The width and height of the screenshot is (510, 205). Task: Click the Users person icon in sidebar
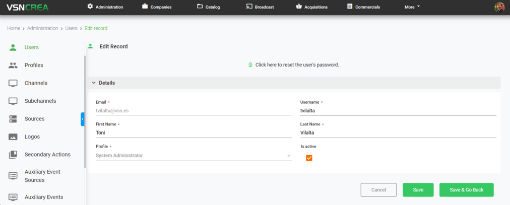[13, 47]
